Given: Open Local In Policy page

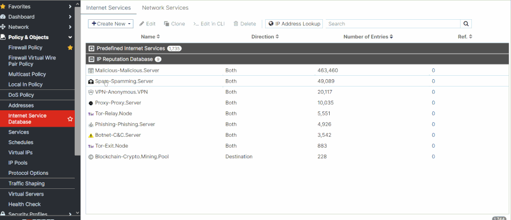Looking at the screenshot, I should click(25, 84).
